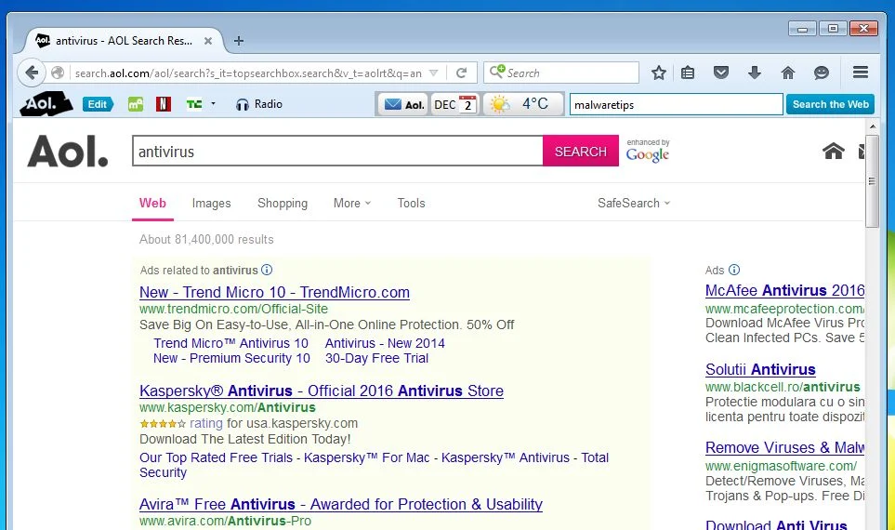The height and width of the screenshot is (530, 895).
Task: Open the bookmarks list icon
Action: click(x=688, y=73)
